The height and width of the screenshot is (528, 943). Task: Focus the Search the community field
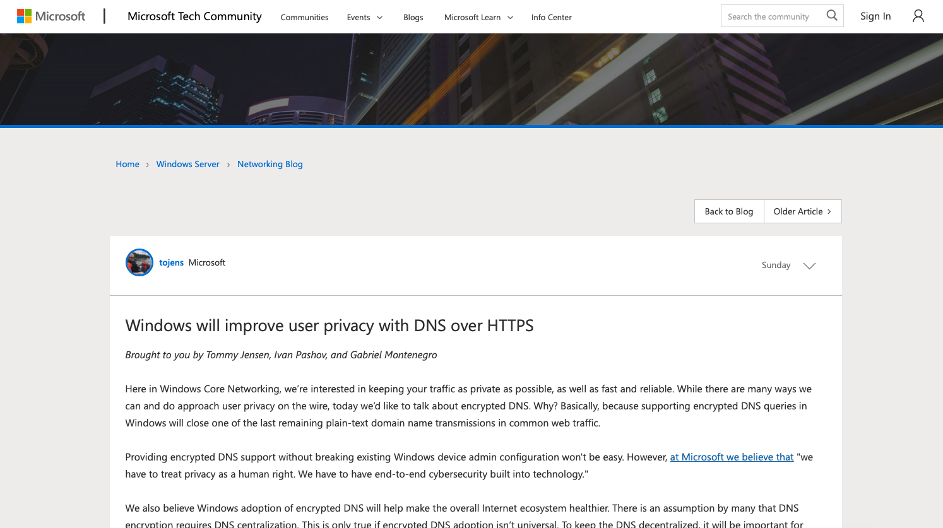pos(771,16)
